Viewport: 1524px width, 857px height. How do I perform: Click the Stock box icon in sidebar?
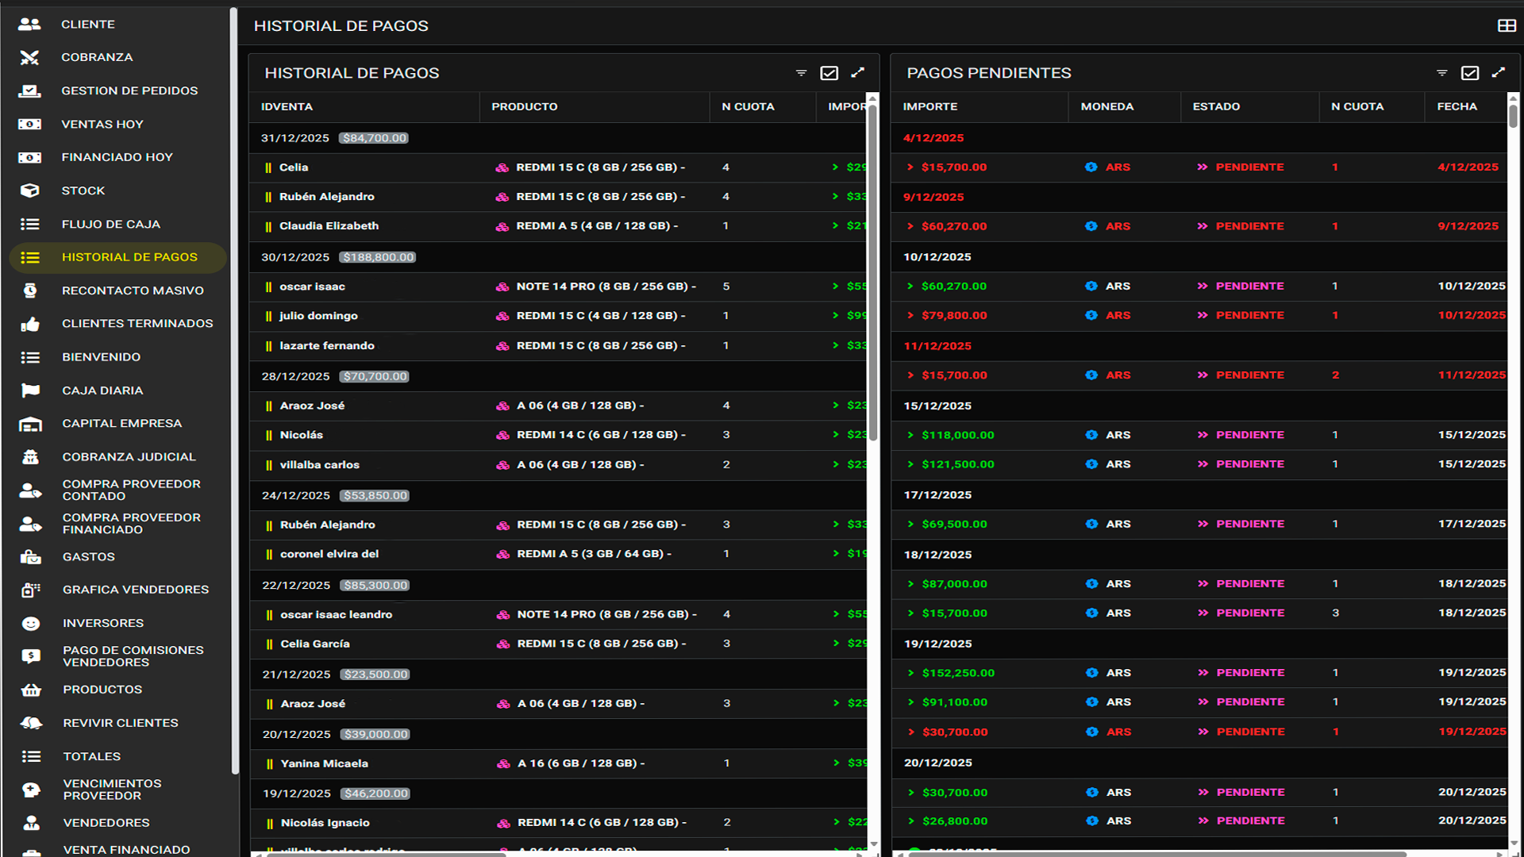click(x=29, y=190)
